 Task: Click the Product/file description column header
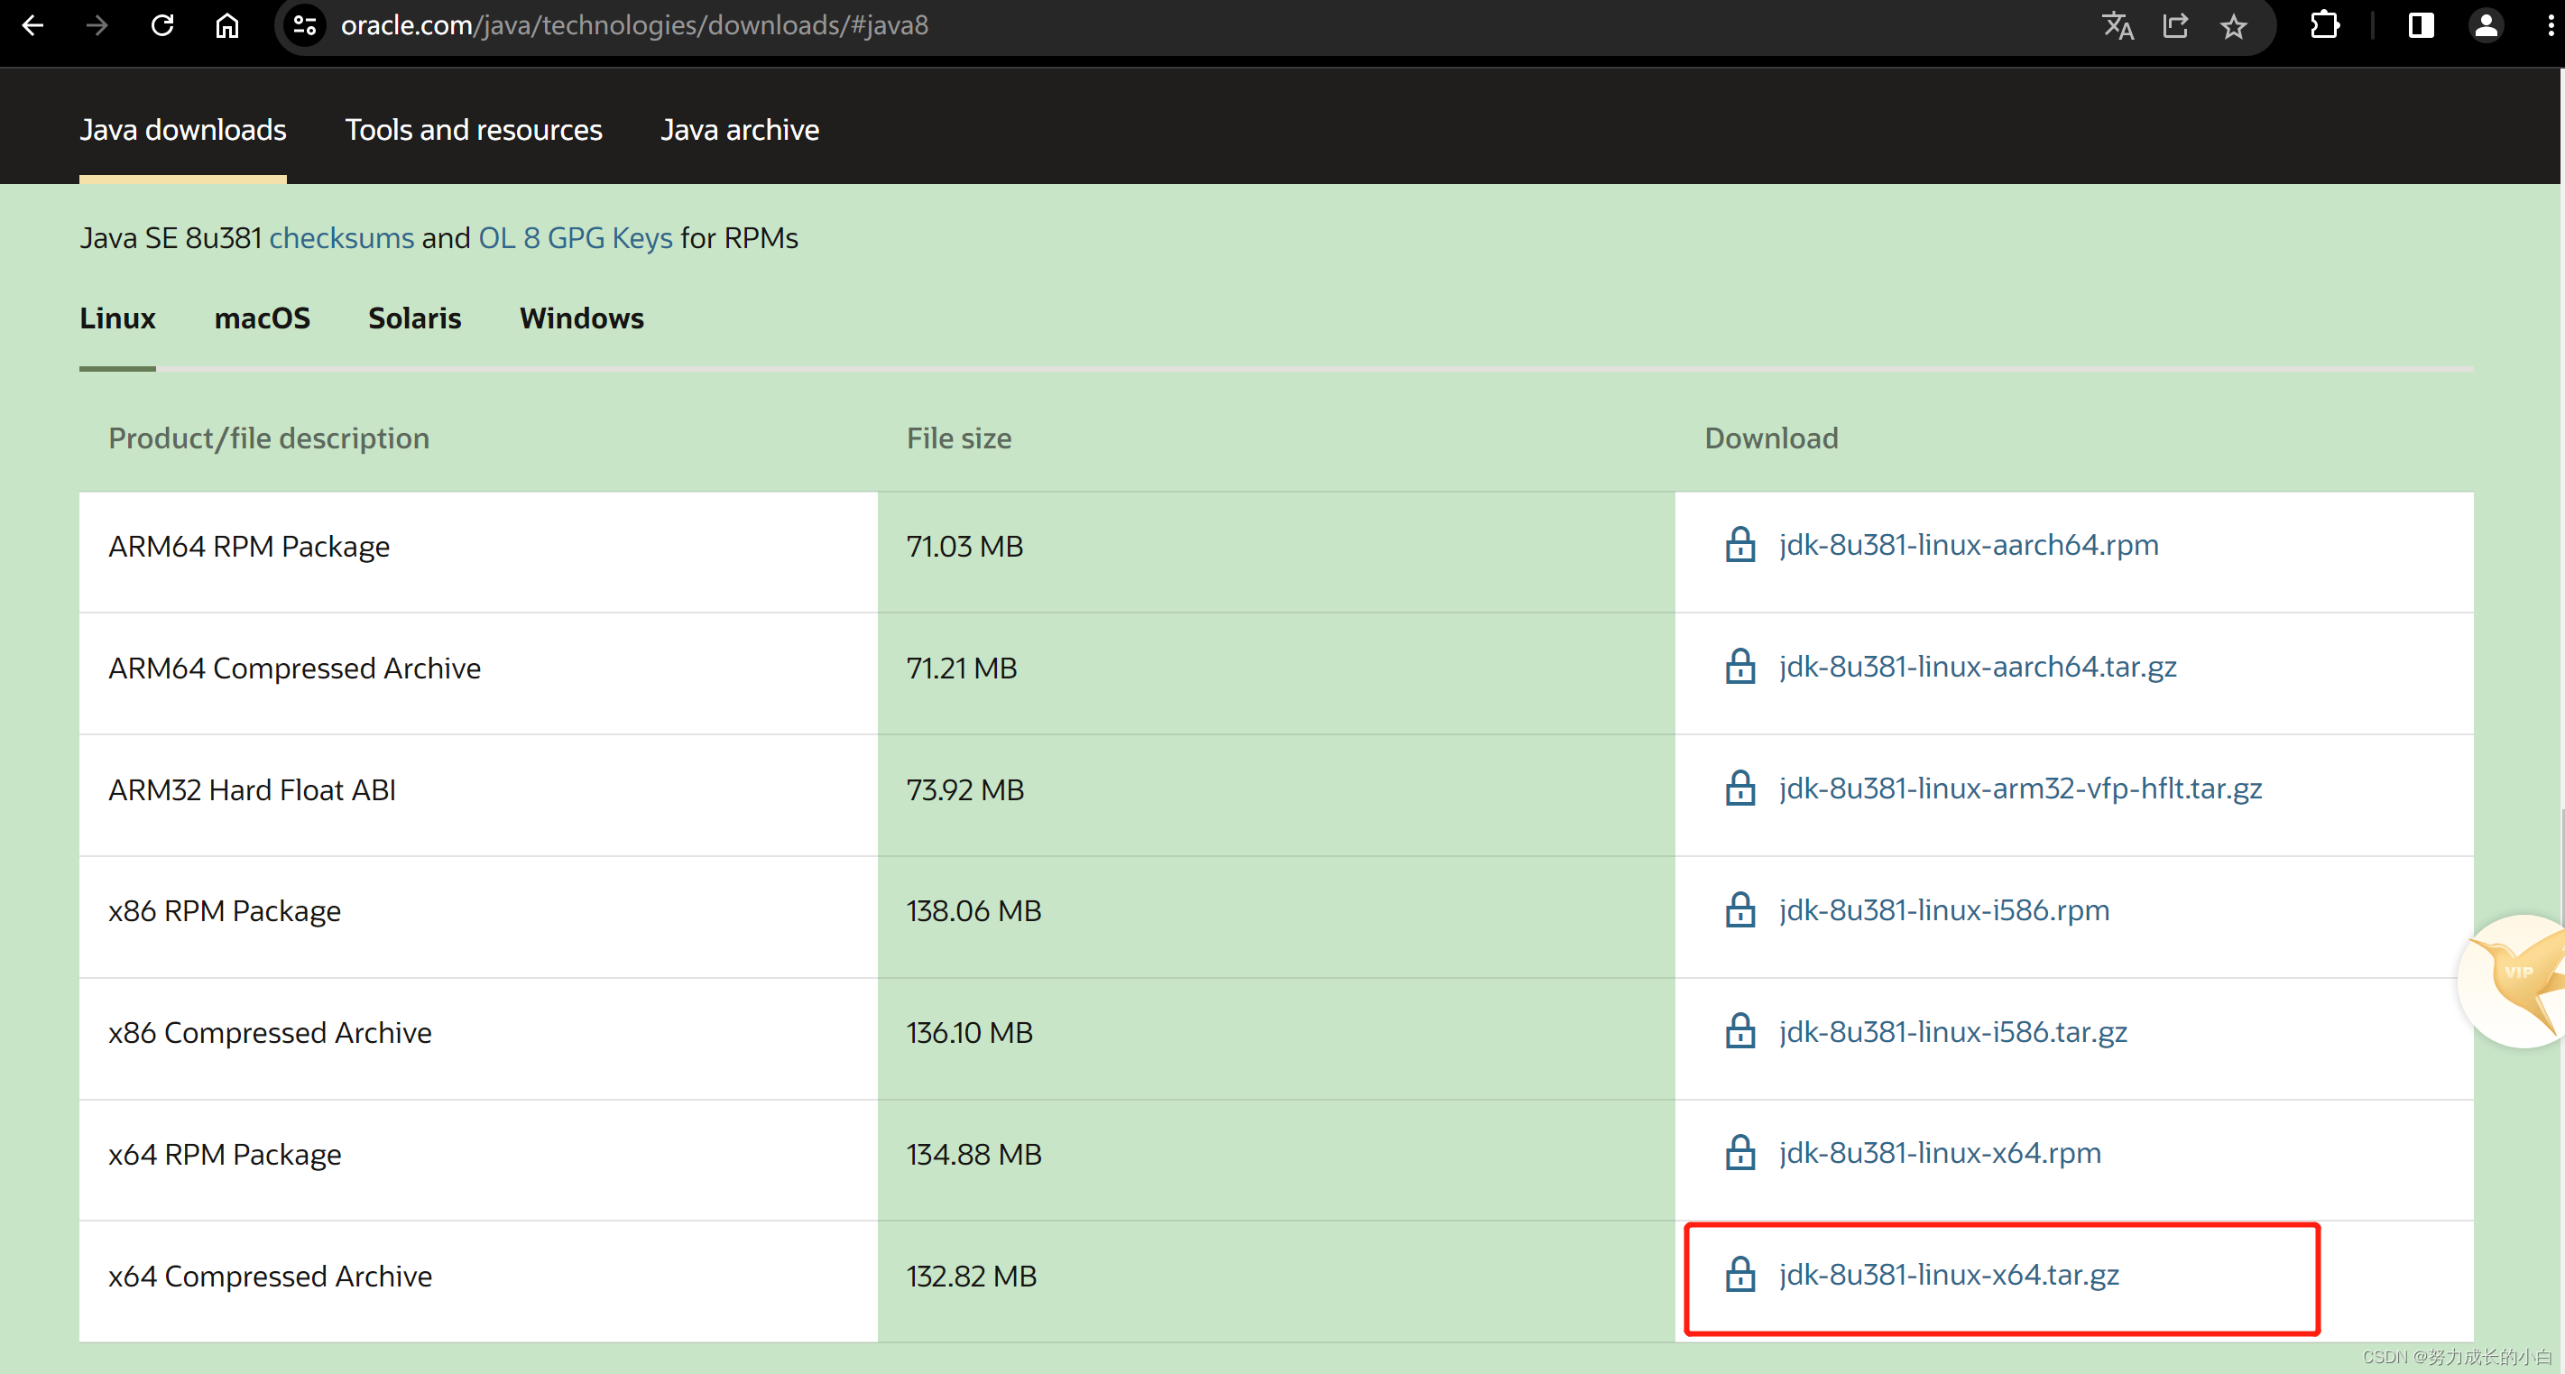[x=269, y=438]
